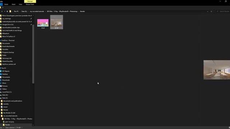The width and height of the screenshot is (230, 129).
Task: Open the My Models To Sell folder
Action: [x=9, y=113]
